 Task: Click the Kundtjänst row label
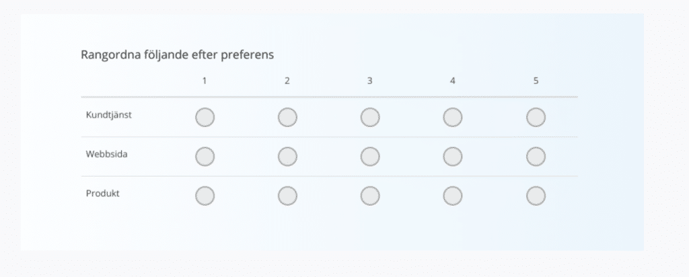108,115
